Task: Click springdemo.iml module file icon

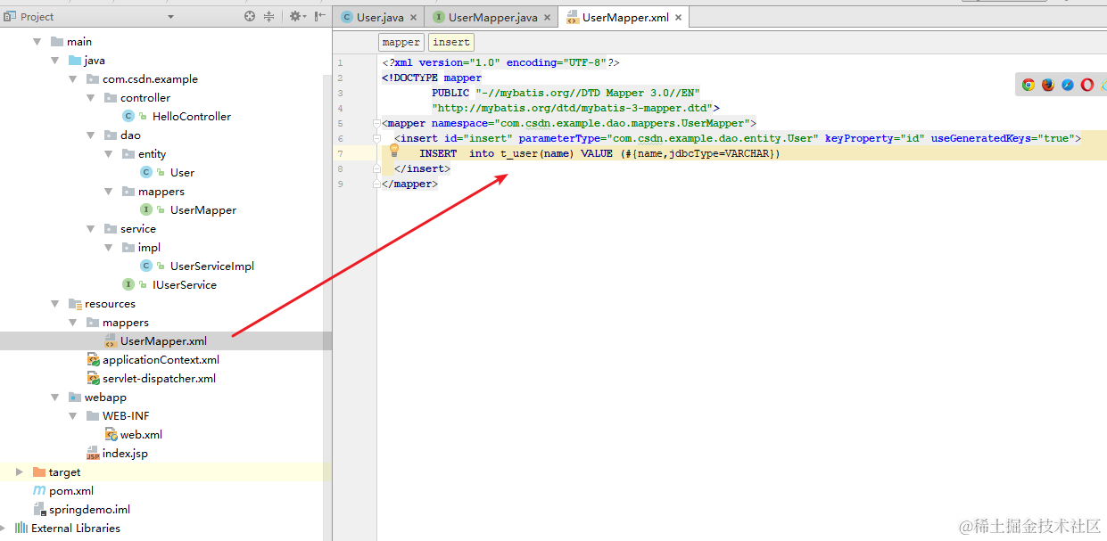Action: (39, 509)
